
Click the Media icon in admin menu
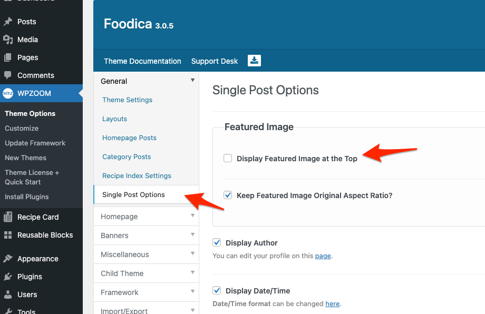pyautogui.click(x=8, y=40)
